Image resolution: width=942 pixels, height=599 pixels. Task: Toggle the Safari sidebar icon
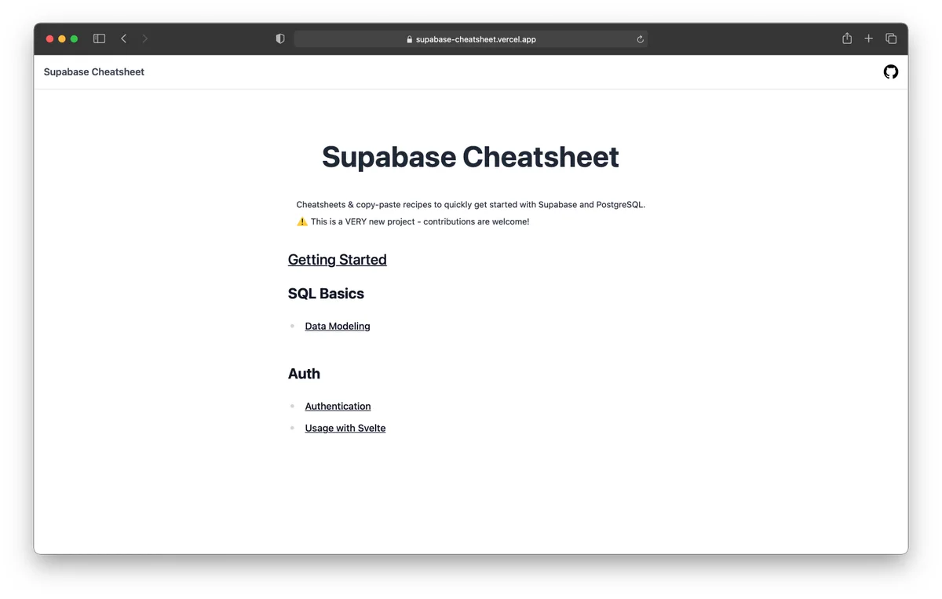coord(99,38)
